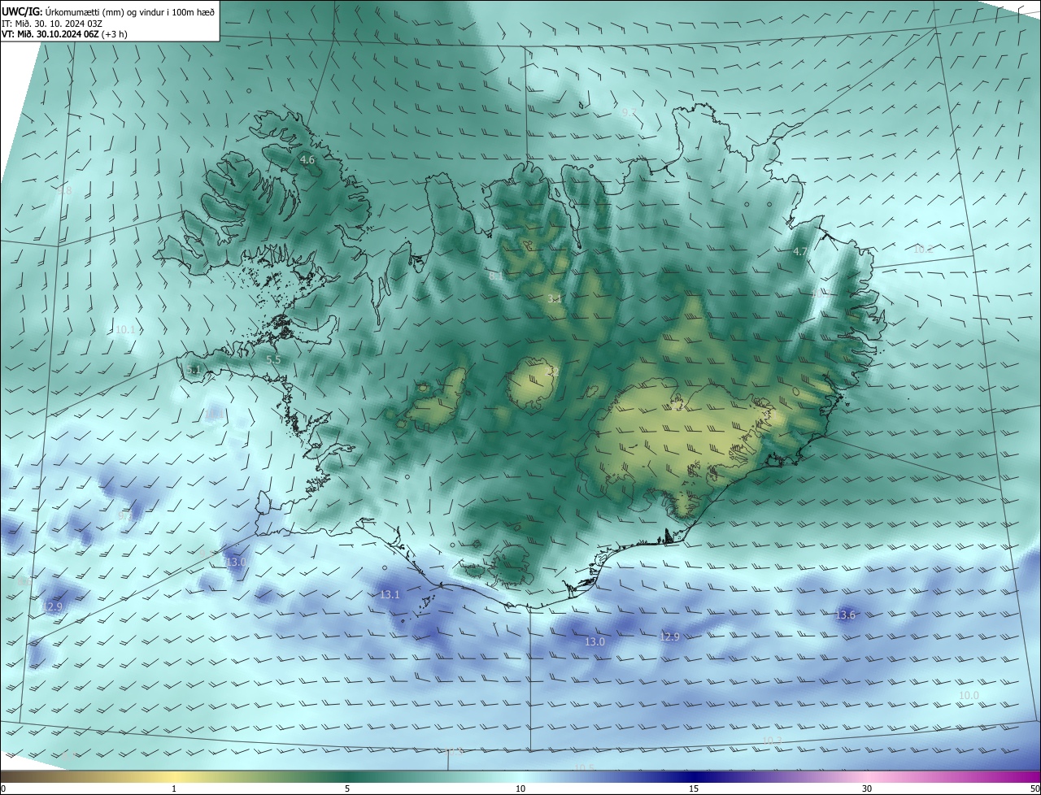Click the yellow colorbar band above tick 1
The image size is (1041, 795).
(174, 776)
